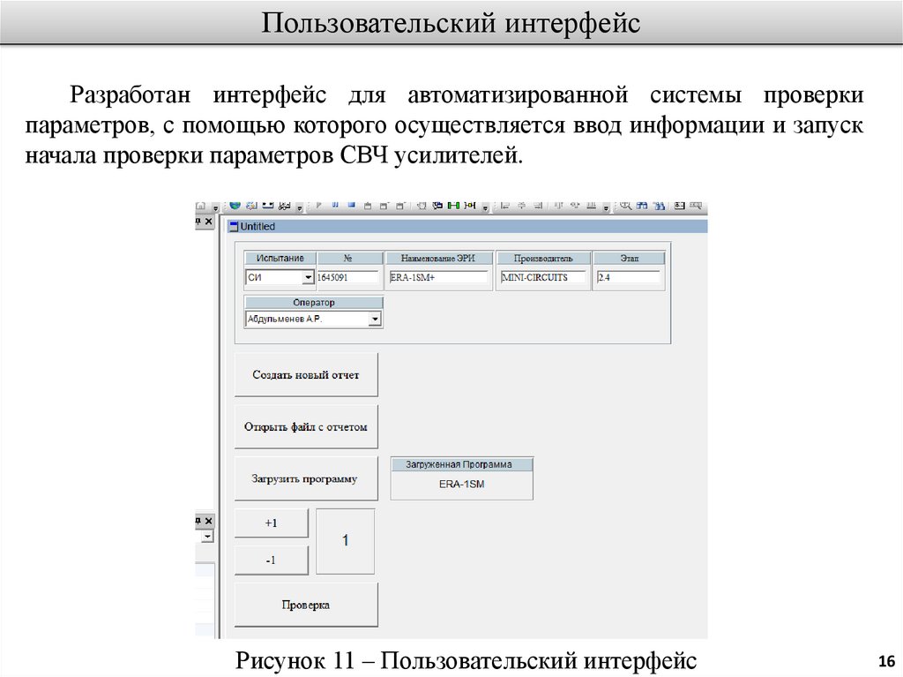The height and width of the screenshot is (677, 903).
Task: Increment the counter with the +1 button
Action: tap(271, 523)
